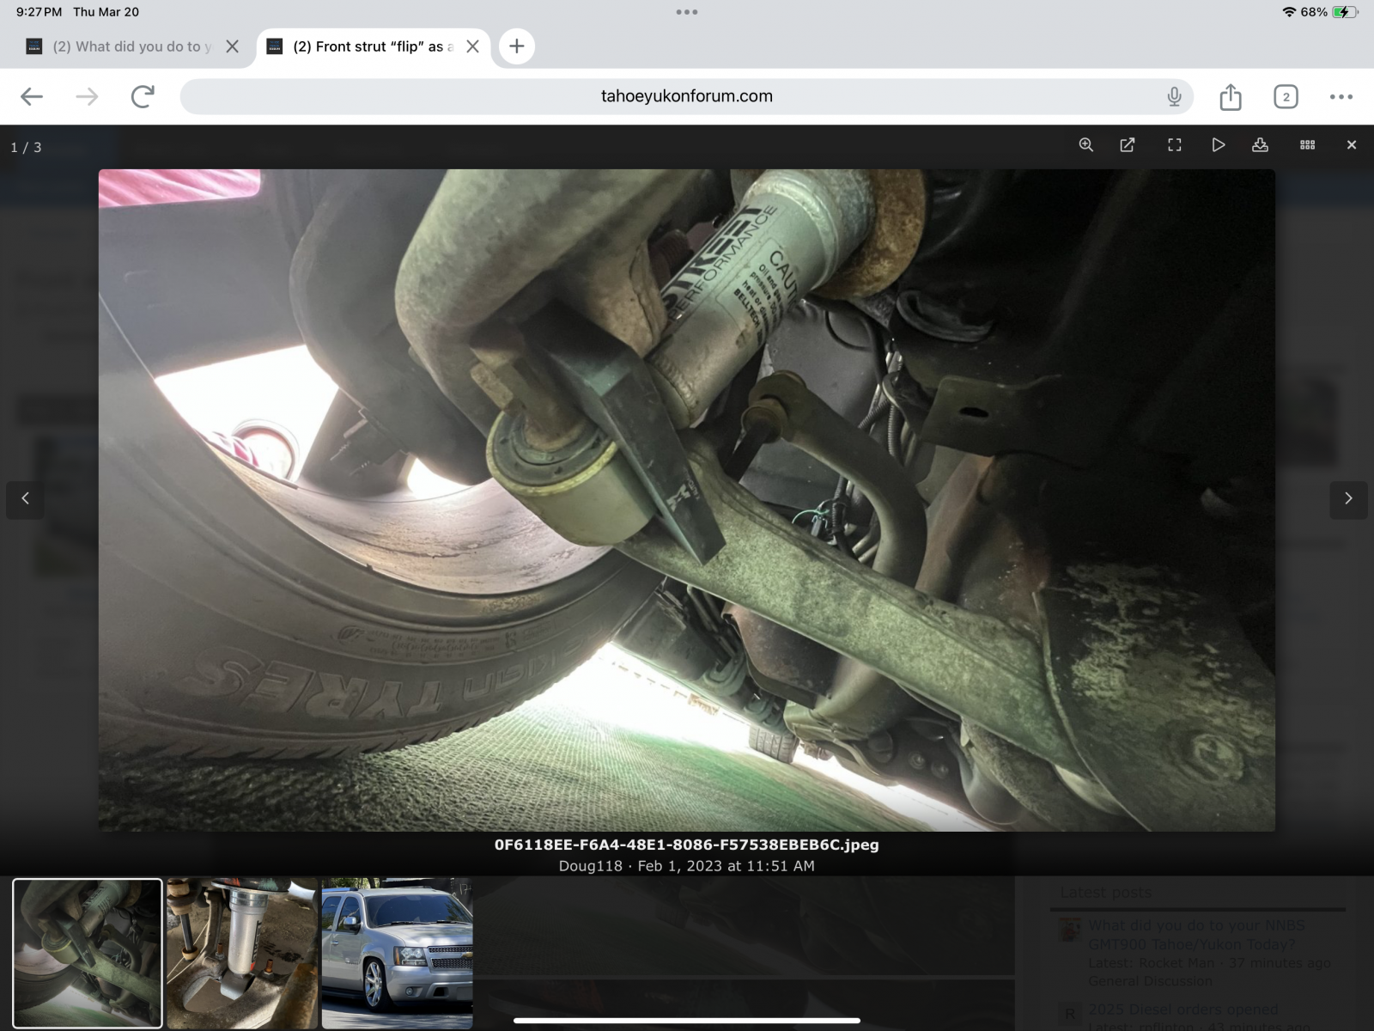This screenshot has height=1031, width=1374.
Task: Click the 'Doug118 · Feb 1, 2023' caption
Action: [686, 866]
